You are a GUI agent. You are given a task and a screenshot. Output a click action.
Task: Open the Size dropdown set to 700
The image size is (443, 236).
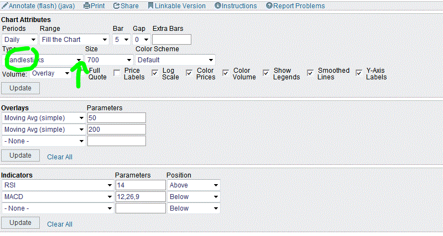[109, 60]
